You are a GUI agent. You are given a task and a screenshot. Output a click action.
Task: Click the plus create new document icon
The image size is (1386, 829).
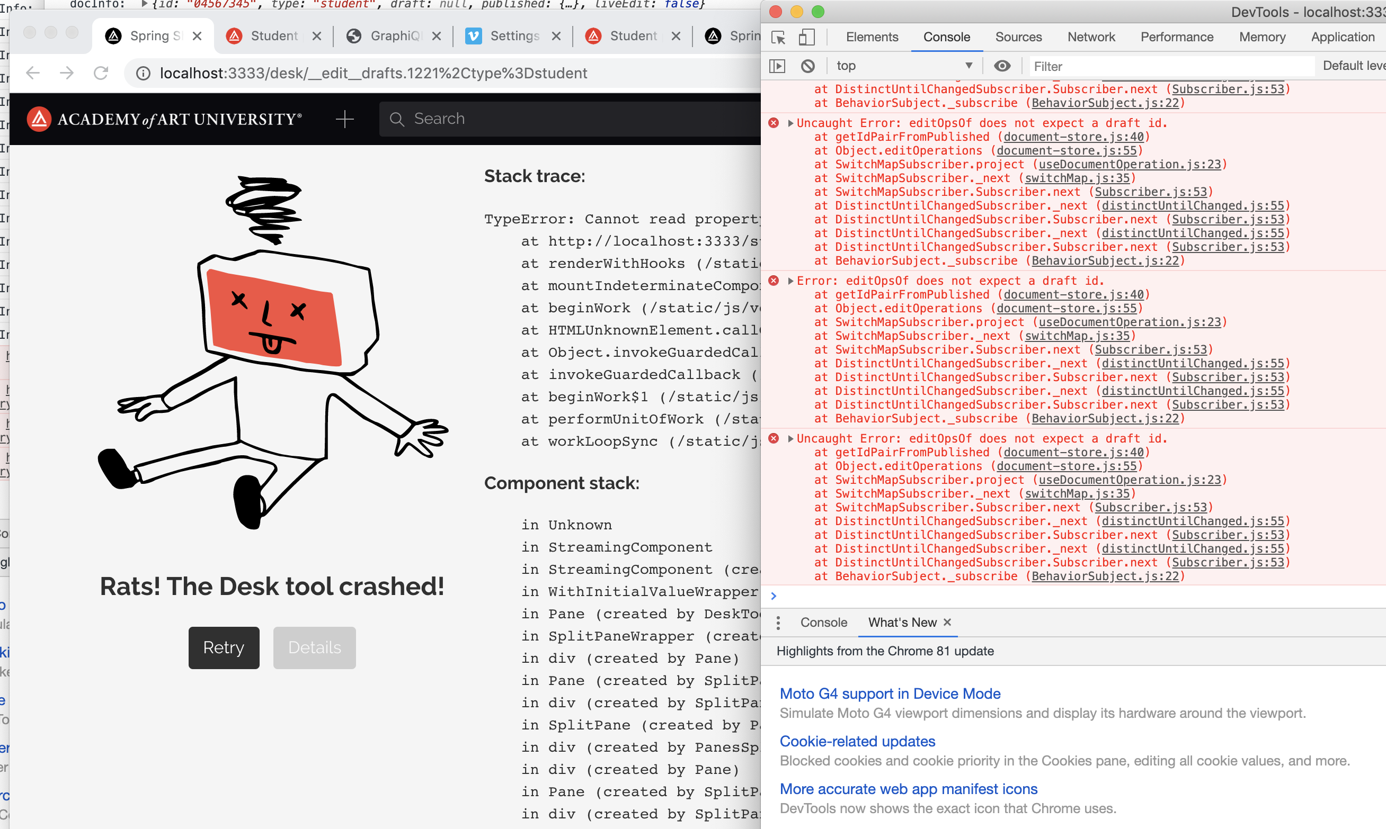pos(344,119)
